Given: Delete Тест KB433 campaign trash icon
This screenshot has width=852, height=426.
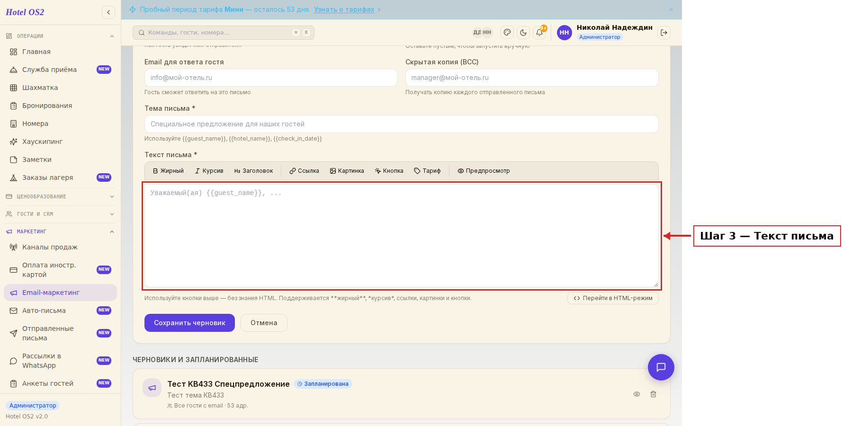Looking at the screenshot, I should click(x=653, y=394).
